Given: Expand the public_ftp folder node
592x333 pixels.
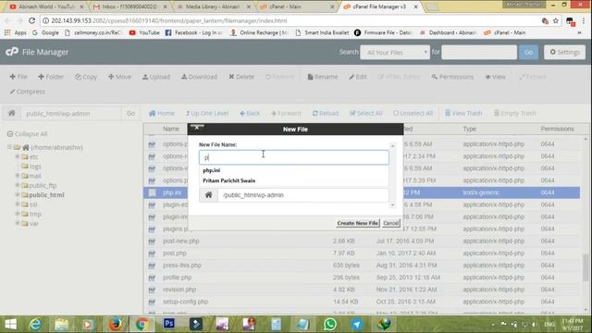Looking at the screenshot, I should [17, 185].
